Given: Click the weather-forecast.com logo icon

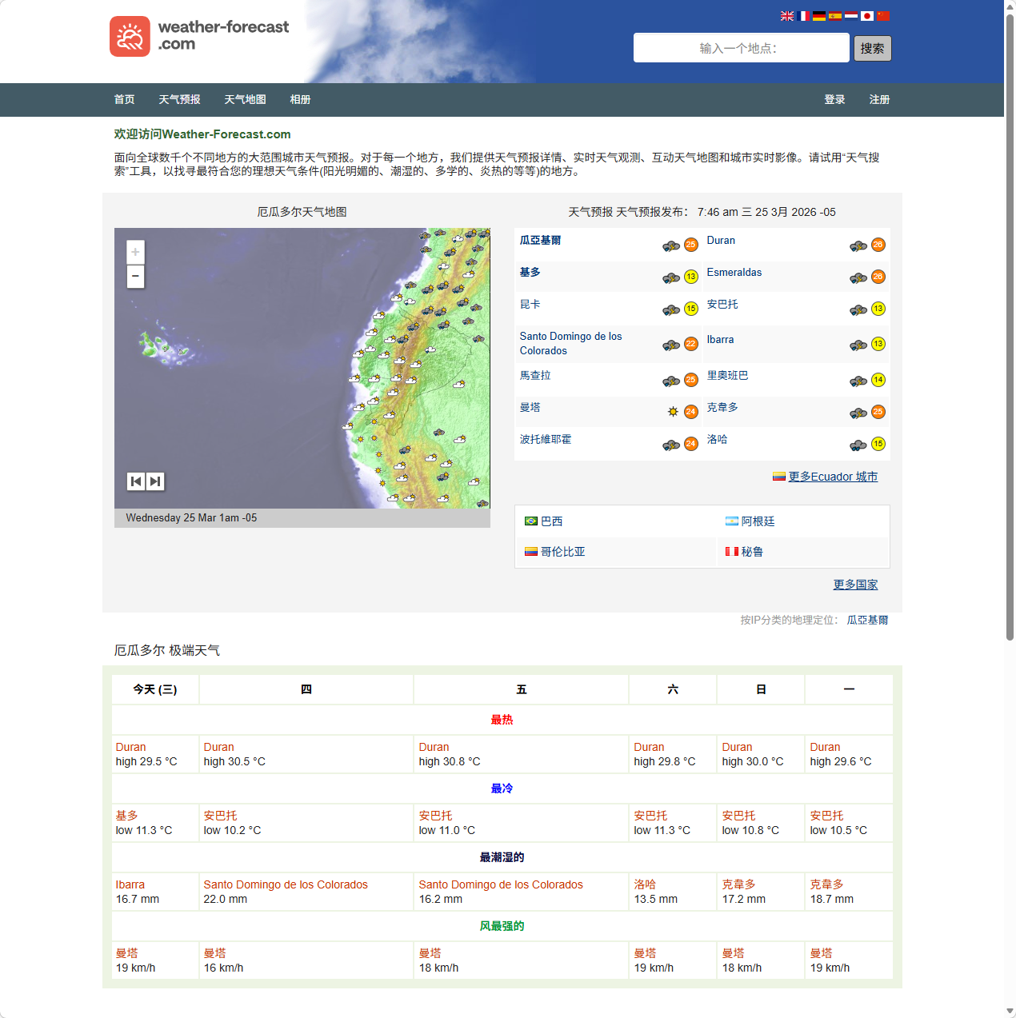Looking at the screenshot, I should coord(130,36).
